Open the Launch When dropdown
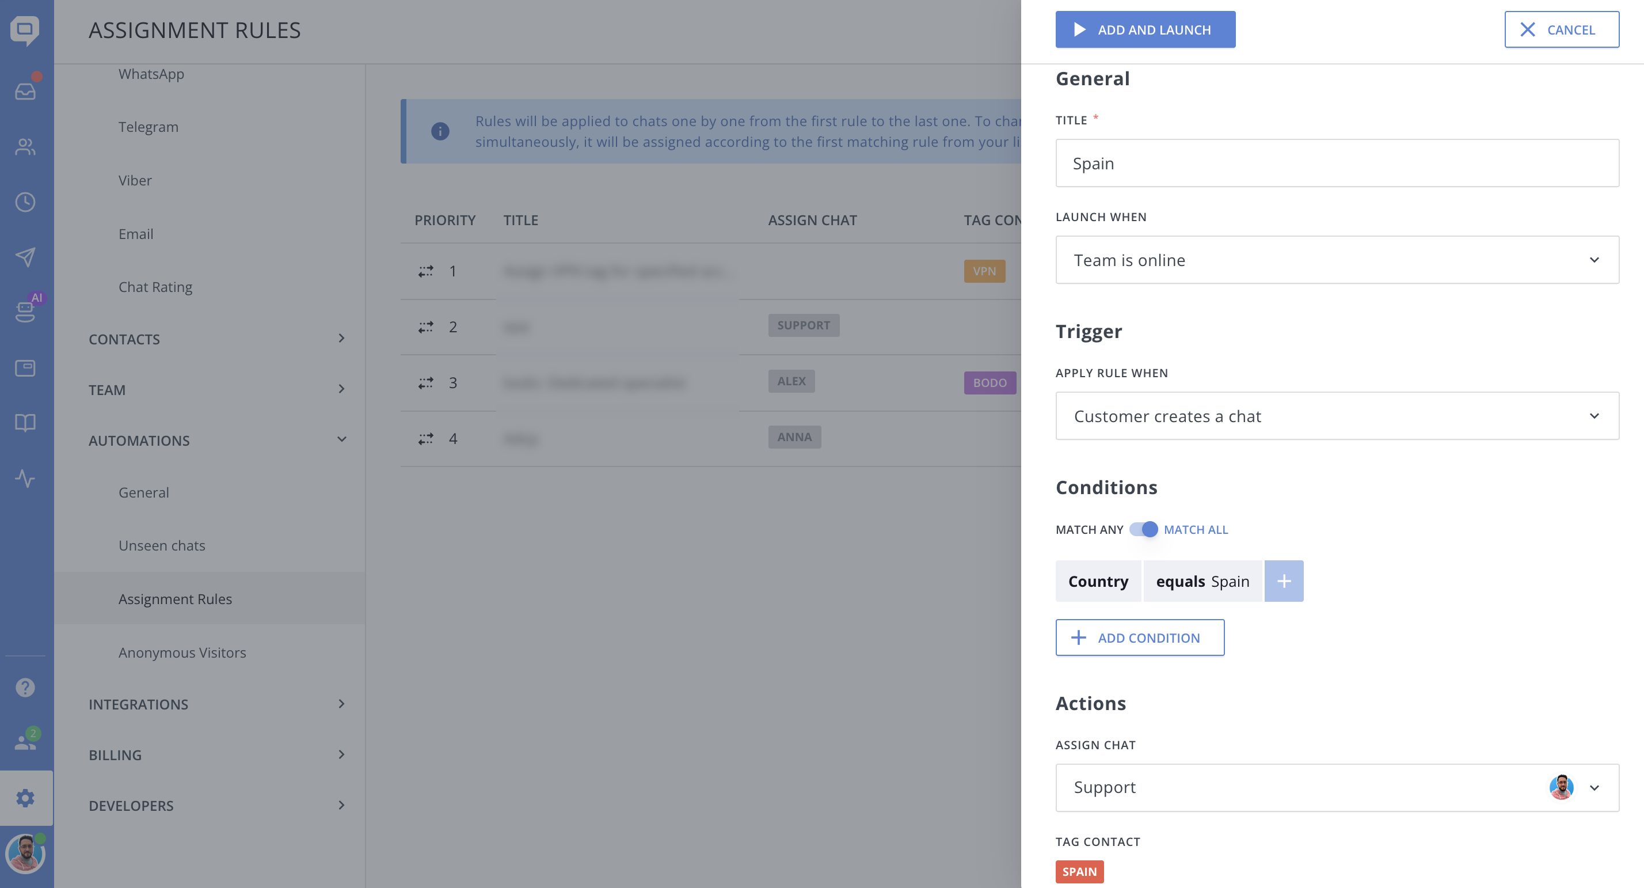 coord(1337,260)
